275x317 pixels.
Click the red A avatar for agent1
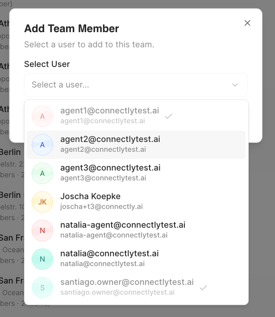point(42,116)
